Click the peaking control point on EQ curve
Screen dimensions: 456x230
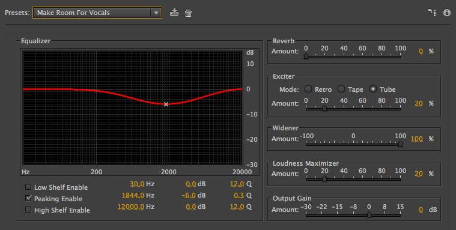coord(166,104)
